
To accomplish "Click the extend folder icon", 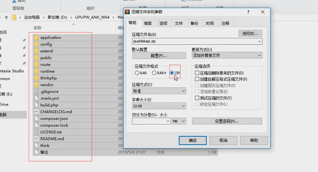I will click(36, 51).
